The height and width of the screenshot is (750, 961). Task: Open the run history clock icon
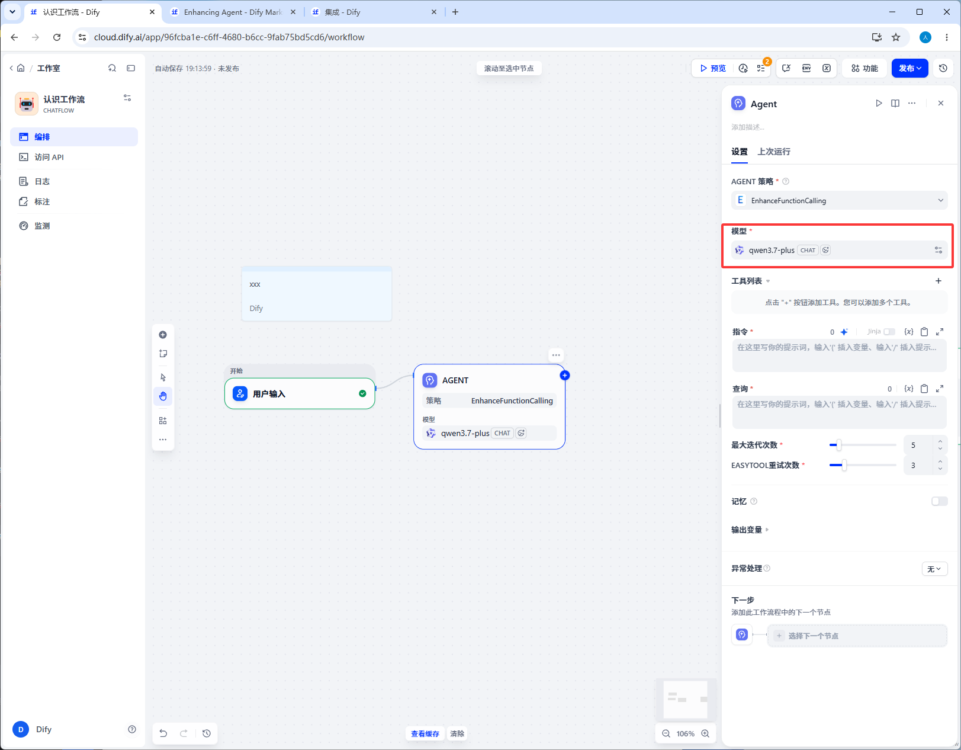tap(744, 68)
